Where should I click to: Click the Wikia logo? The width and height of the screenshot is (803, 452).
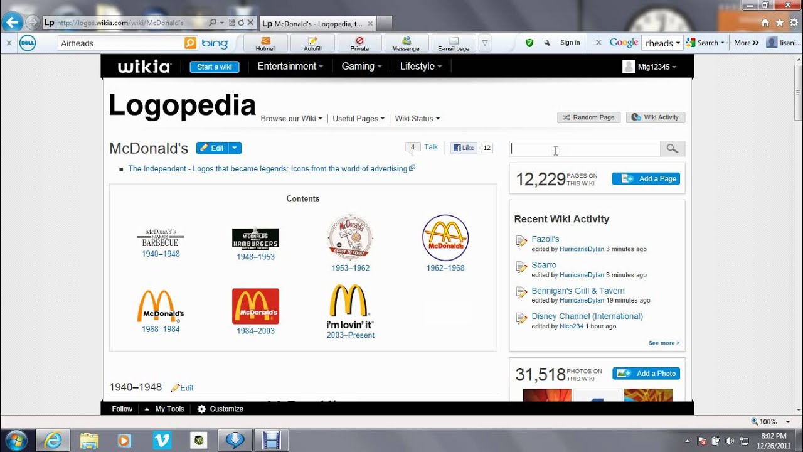pos(144,67)
